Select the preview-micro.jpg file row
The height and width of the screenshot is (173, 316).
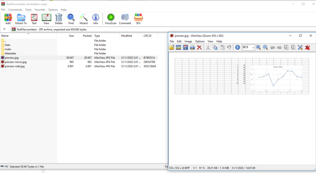(79, 62)
